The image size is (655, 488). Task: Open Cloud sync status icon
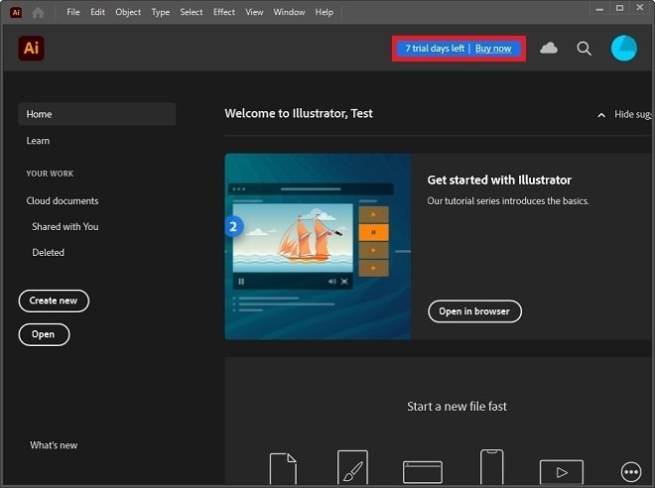tap(549, 48)
